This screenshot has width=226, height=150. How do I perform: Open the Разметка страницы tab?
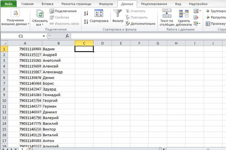click(x=76, y=4)
